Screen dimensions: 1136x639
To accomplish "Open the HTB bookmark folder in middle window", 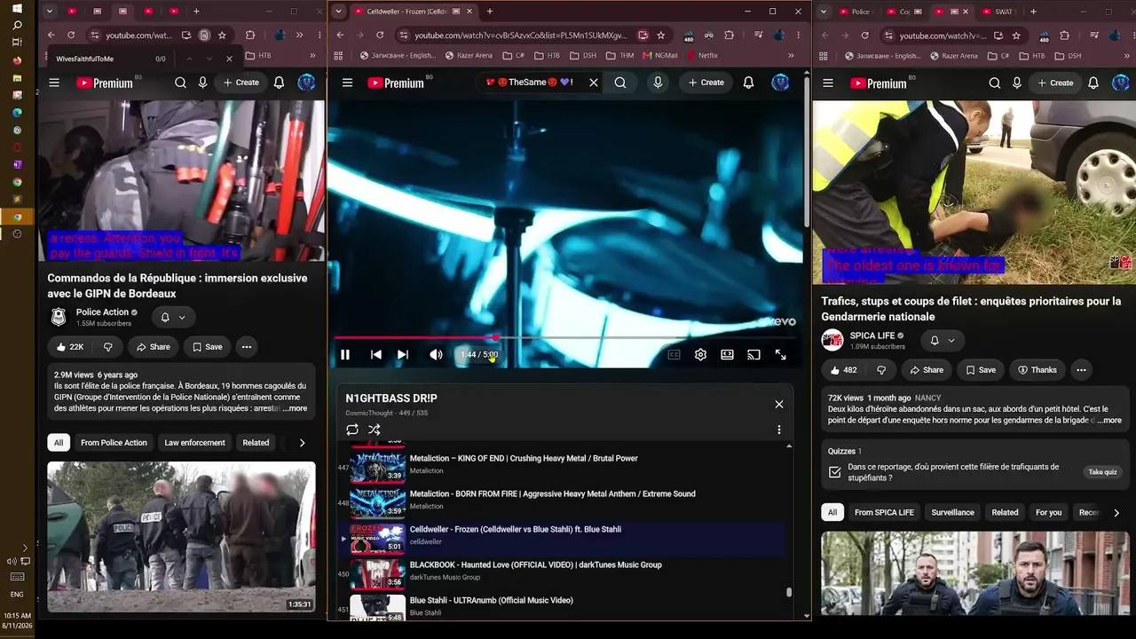I will point(547,55).
